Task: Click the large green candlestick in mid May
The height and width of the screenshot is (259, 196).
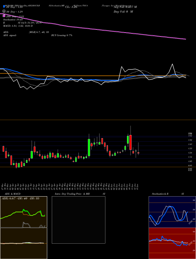Action: point(89,148)
